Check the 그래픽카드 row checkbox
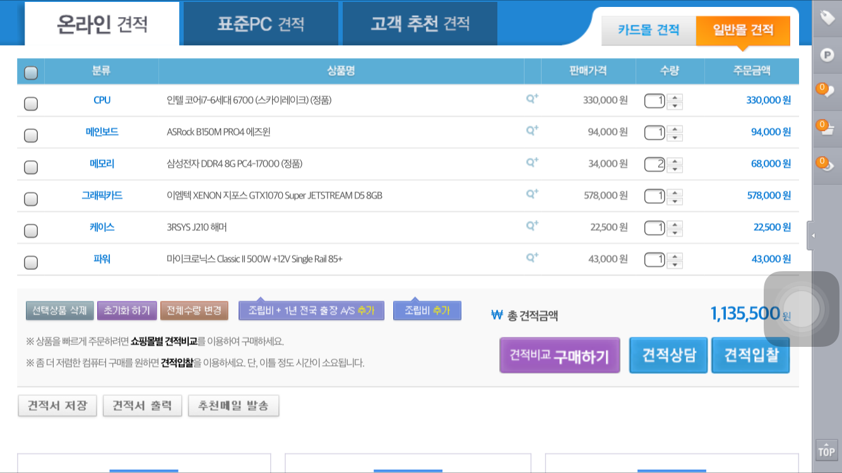The image size is (842, 473). 31,199
